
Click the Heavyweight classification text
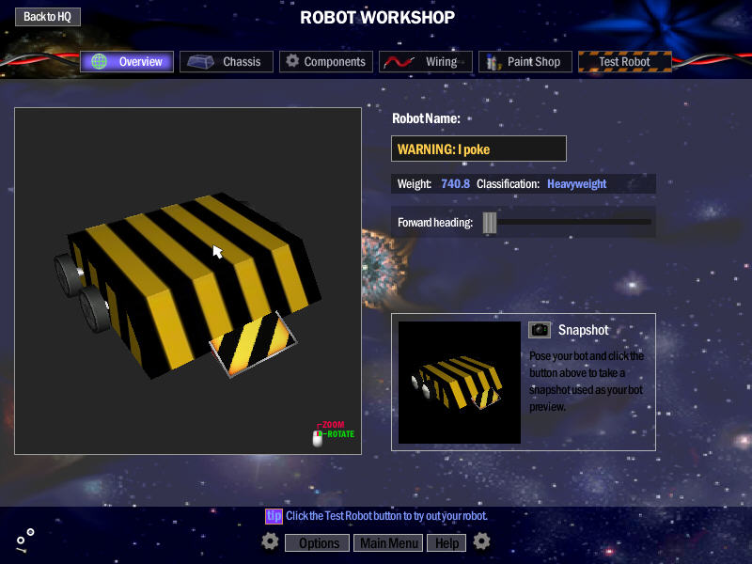577,184
